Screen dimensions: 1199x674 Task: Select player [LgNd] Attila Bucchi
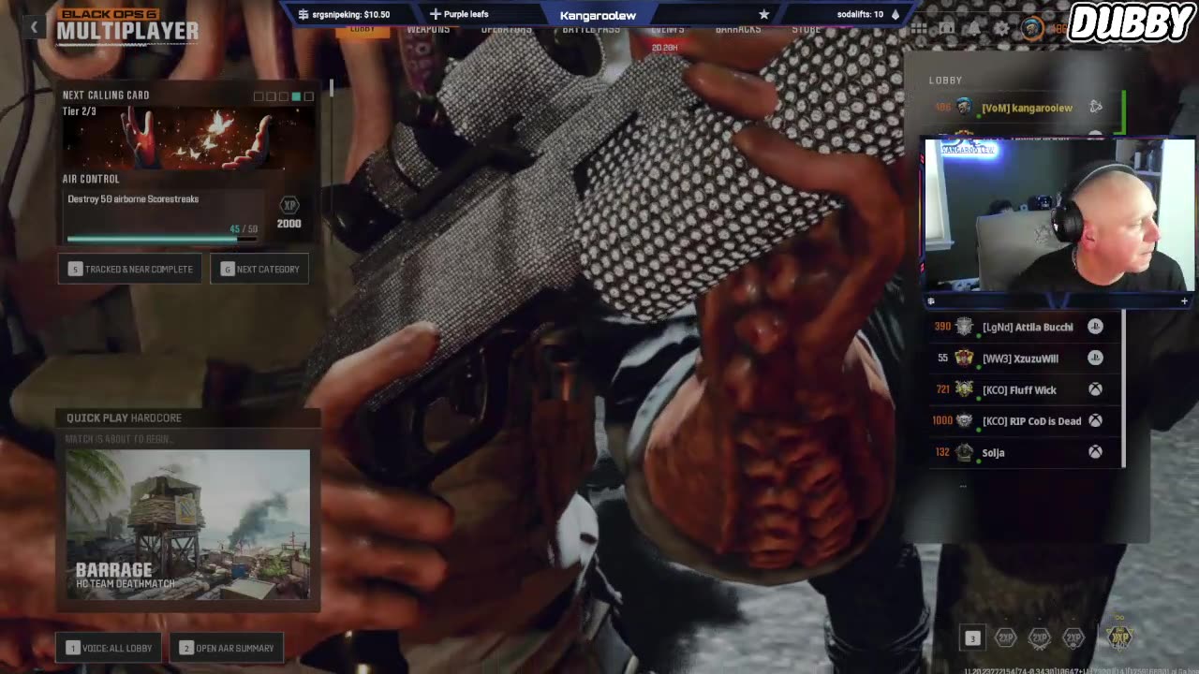click(1028, 327)
